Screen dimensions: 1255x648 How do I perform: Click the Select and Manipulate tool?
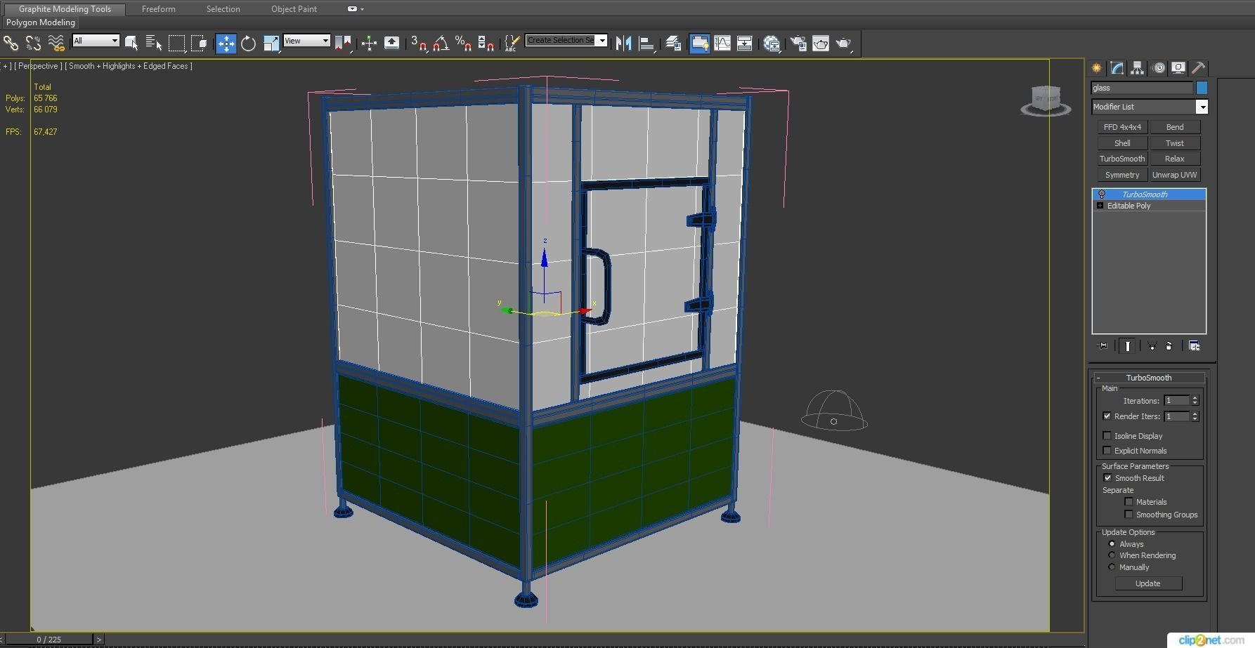369,44
